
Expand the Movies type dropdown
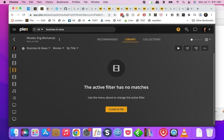tap(58, 48)
